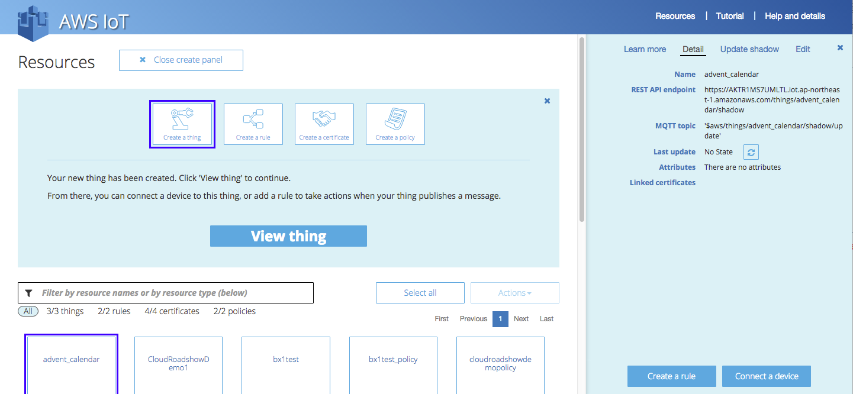Select the bx1test resource card
853x394 pixels.
(286, 365)
